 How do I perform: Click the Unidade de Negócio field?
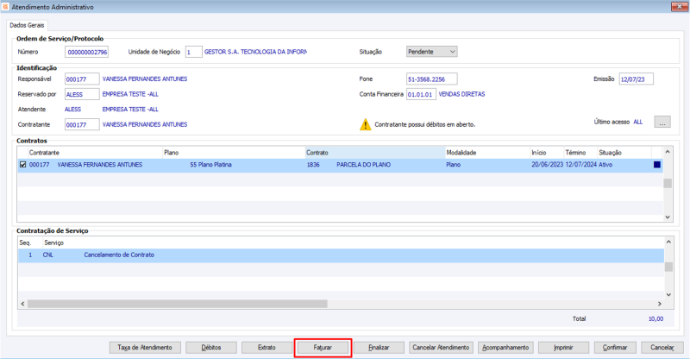coord(193,52)
